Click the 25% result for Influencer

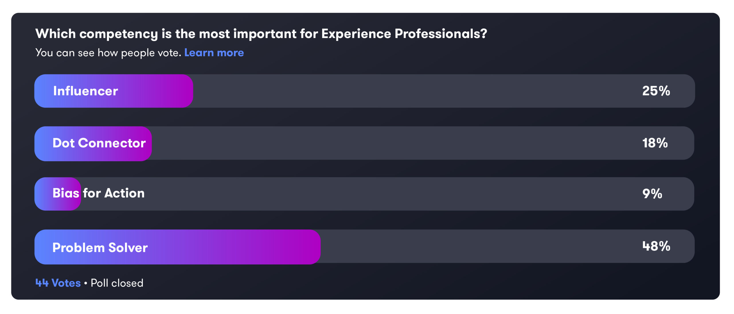pos(656,91)
